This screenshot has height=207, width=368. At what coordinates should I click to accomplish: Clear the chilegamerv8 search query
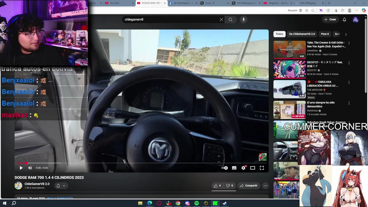click(x=221, y=20)
